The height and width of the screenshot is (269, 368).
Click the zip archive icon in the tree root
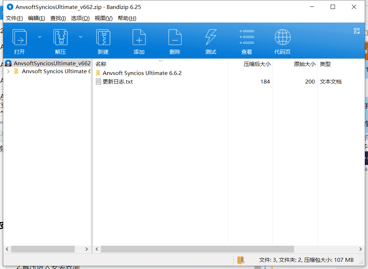8,63
